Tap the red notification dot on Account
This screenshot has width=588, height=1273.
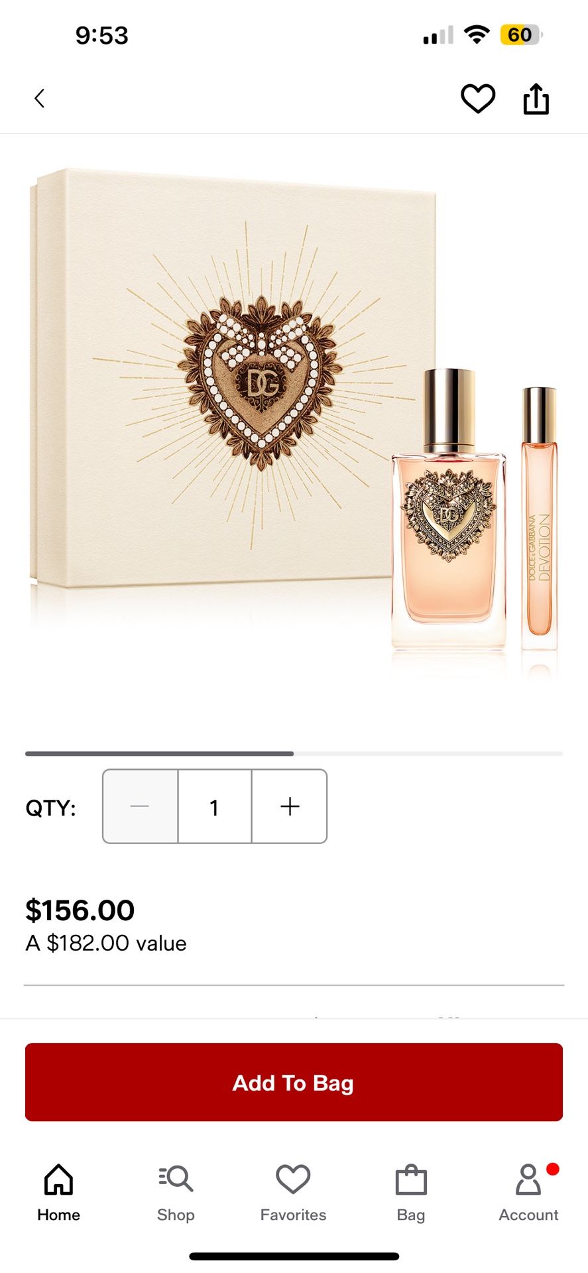pyautogui.click(x=553, y=1169)
